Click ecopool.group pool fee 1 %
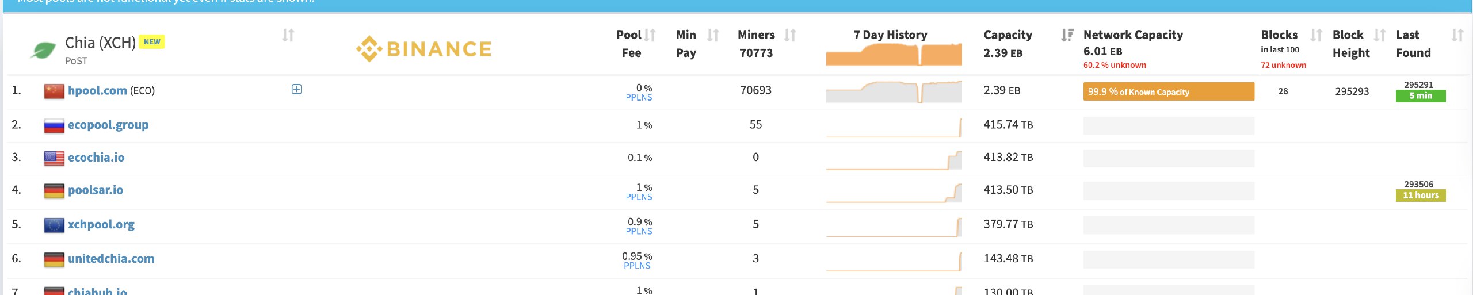Image resolution: width=1473 pixels, height=295 pixels. pos(644,125)
